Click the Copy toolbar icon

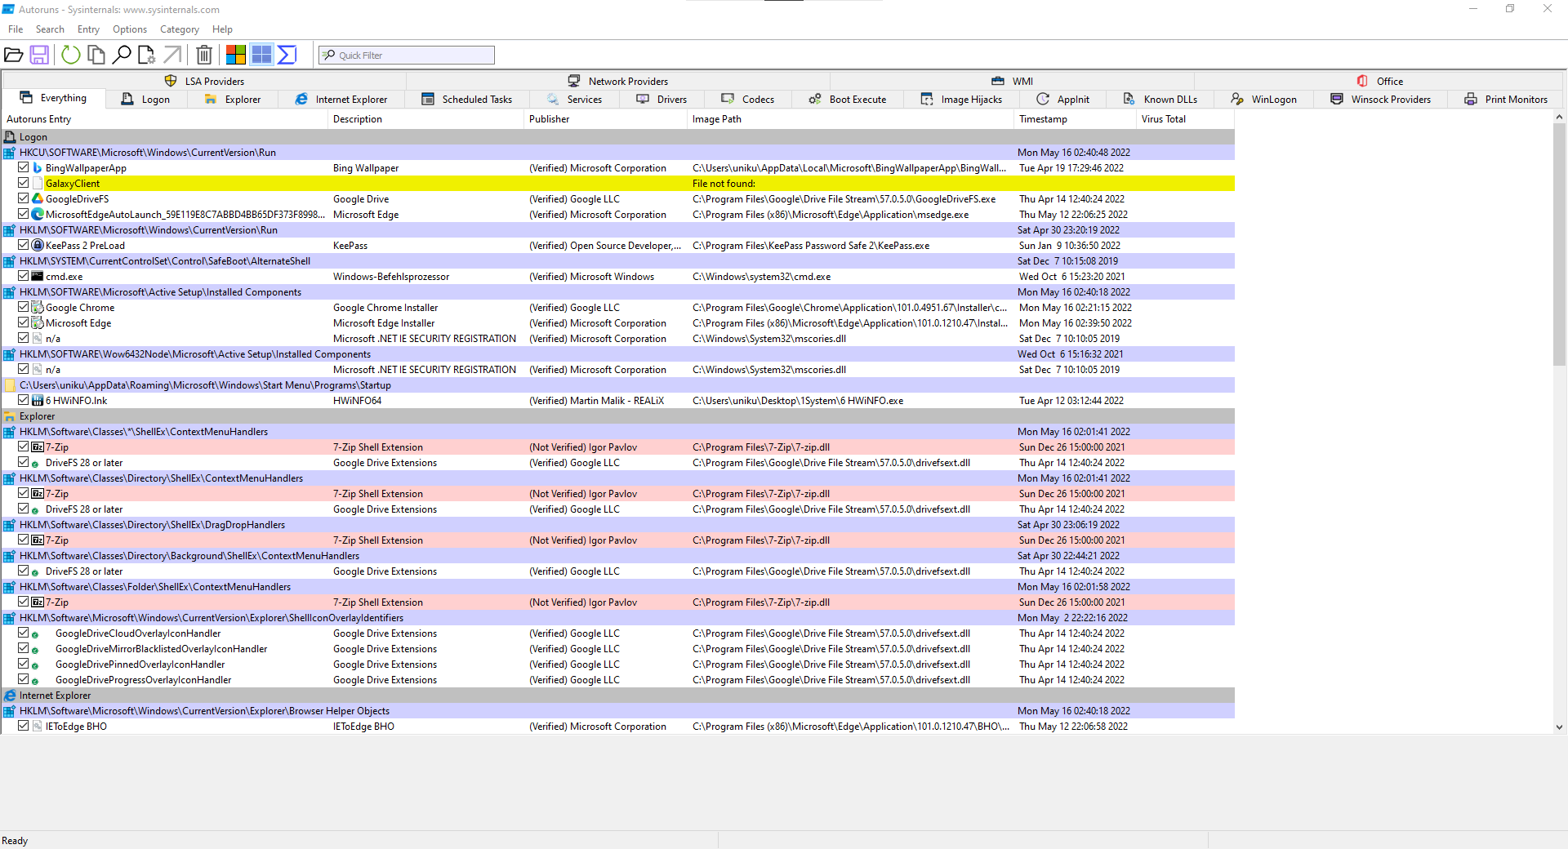pos(96,55)
